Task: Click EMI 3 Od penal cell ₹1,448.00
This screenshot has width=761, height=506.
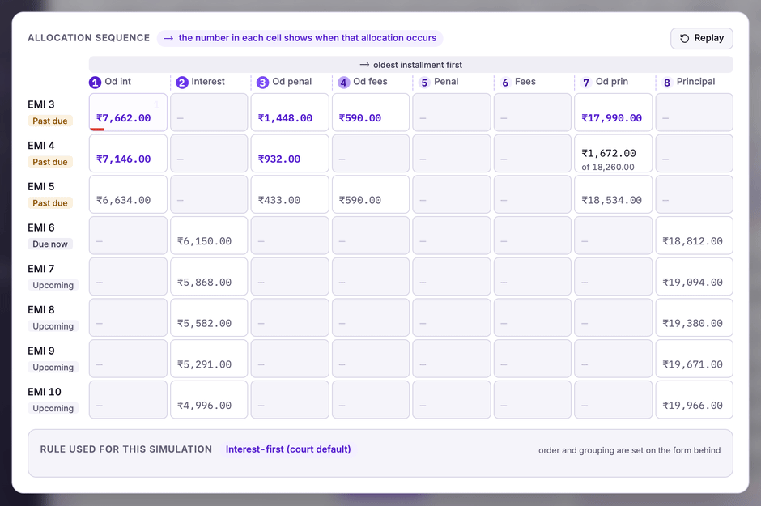Action: pyautogui.click(x=290, y=112)
